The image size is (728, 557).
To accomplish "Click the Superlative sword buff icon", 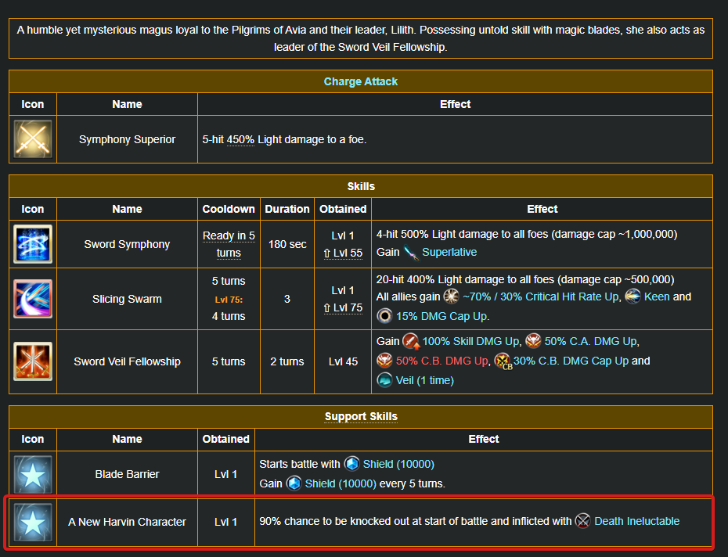I will [x=411, y=253].
